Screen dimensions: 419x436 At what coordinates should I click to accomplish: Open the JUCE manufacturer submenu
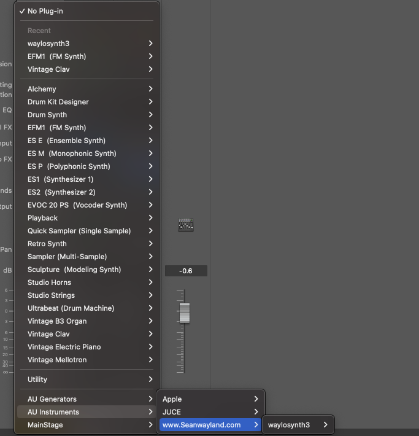210,412
